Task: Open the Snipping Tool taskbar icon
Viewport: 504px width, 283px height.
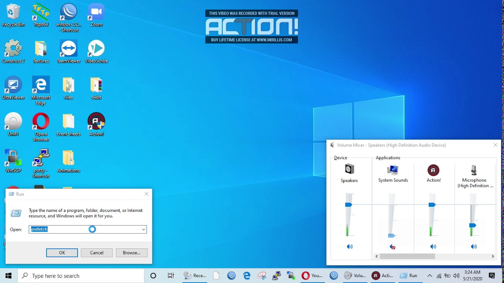Action: coord(262,276)
